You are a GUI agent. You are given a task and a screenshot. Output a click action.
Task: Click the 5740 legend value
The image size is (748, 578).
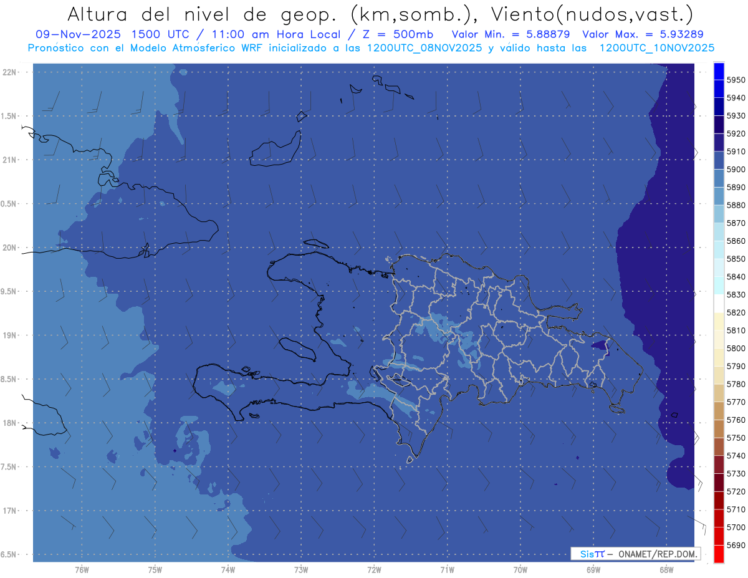tap(736, 456)
